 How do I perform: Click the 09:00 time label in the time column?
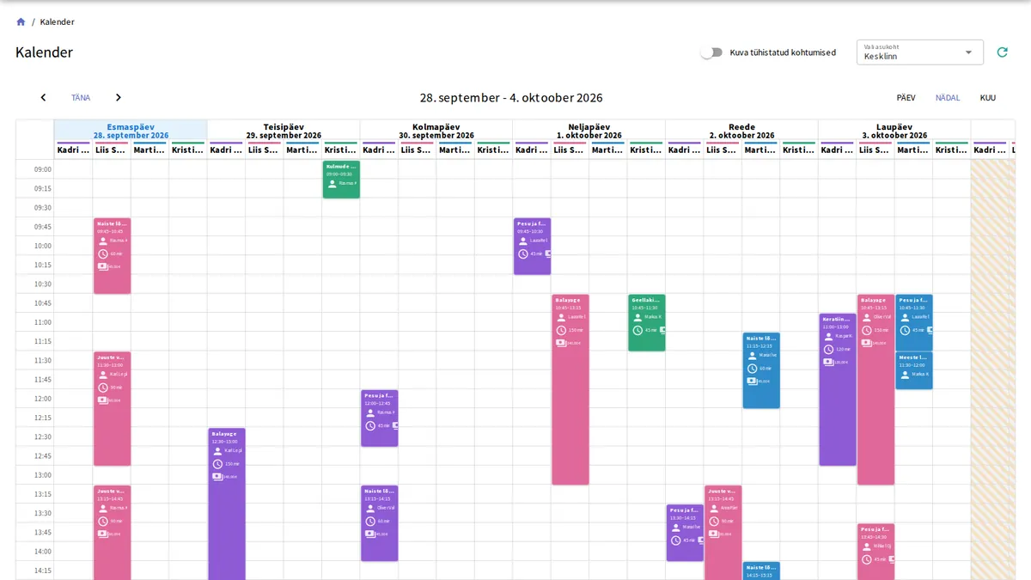coord(42,169)
